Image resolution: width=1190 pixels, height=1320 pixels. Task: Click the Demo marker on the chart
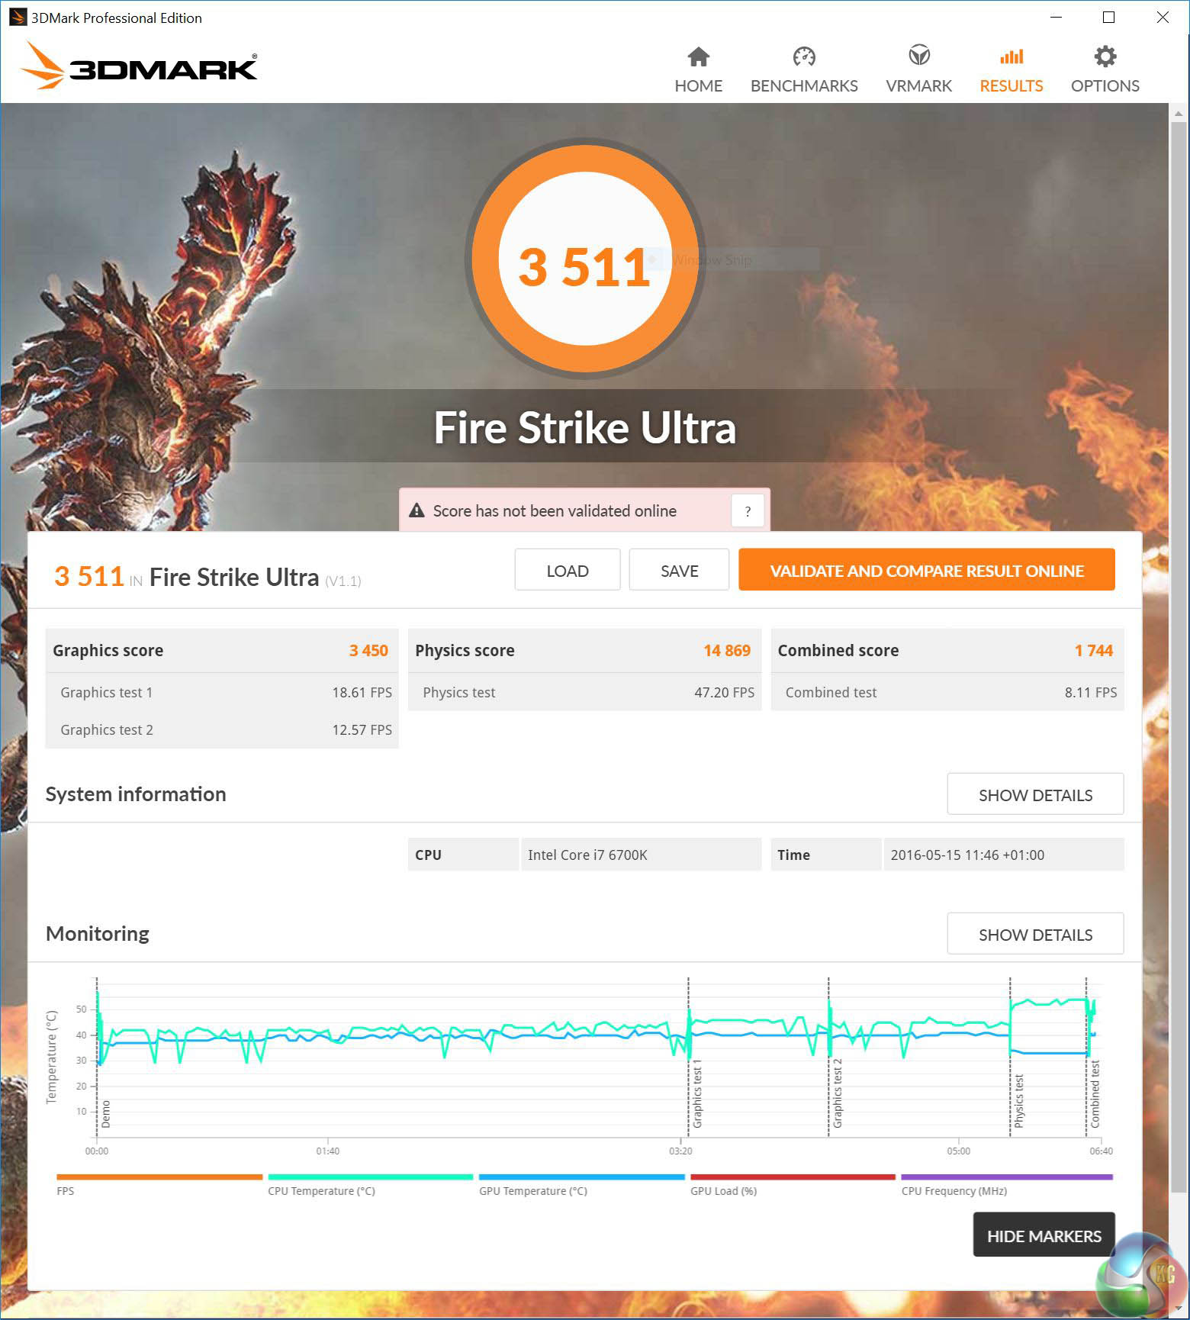[105, 1114]
